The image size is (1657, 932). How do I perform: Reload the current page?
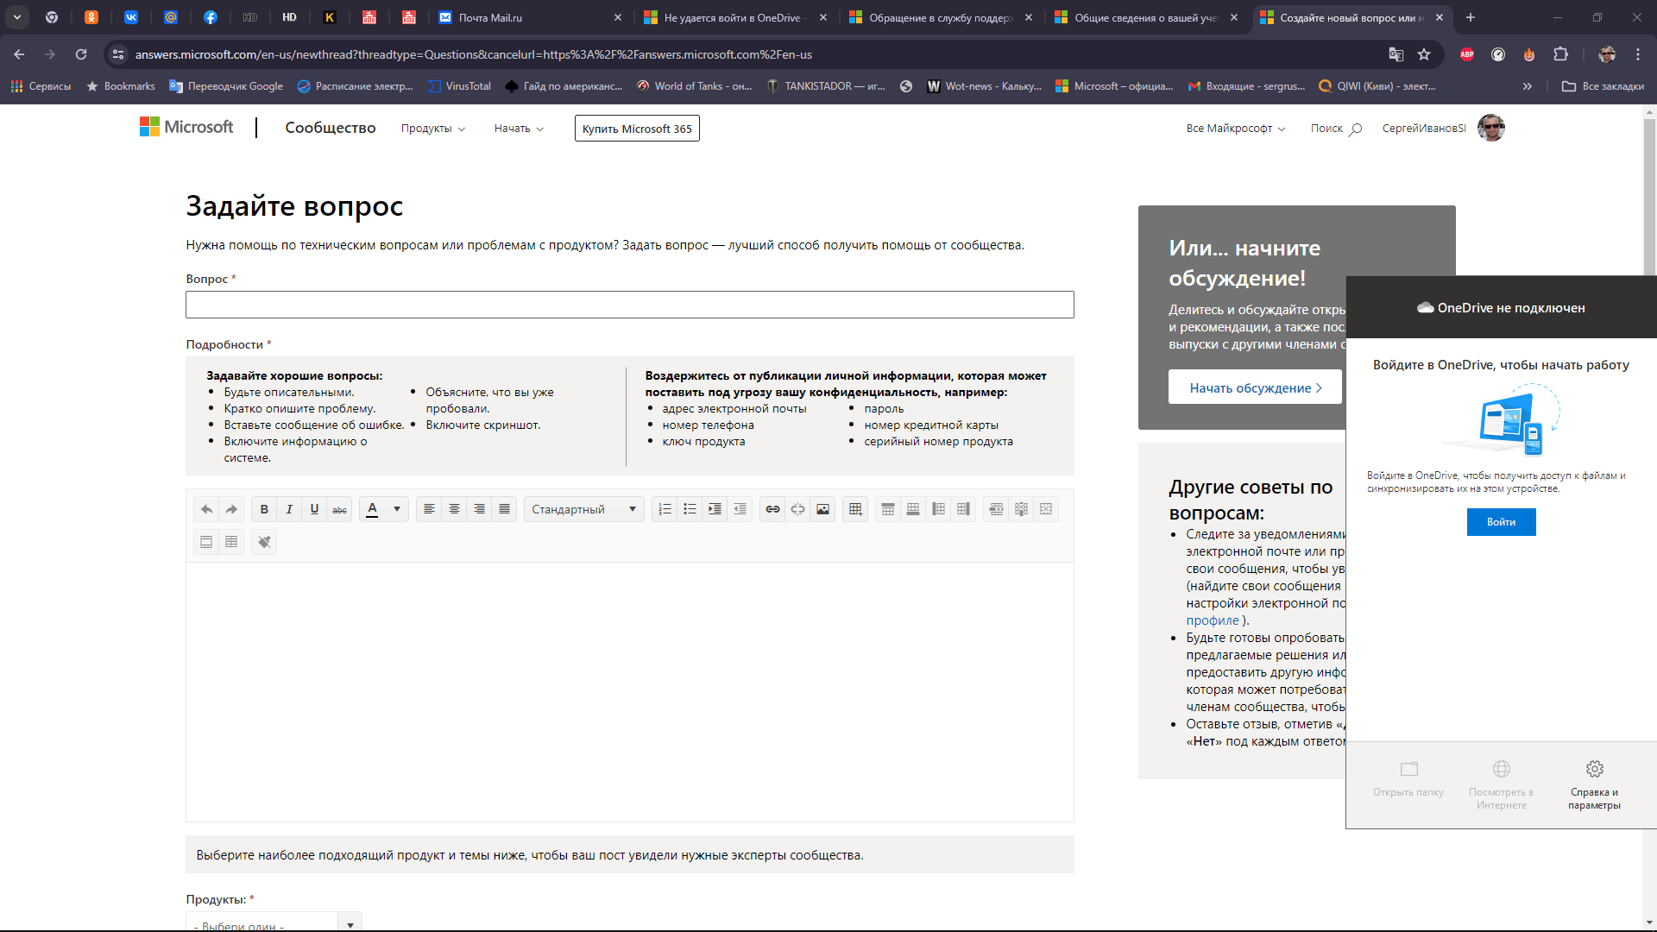[x=81, y=54]
